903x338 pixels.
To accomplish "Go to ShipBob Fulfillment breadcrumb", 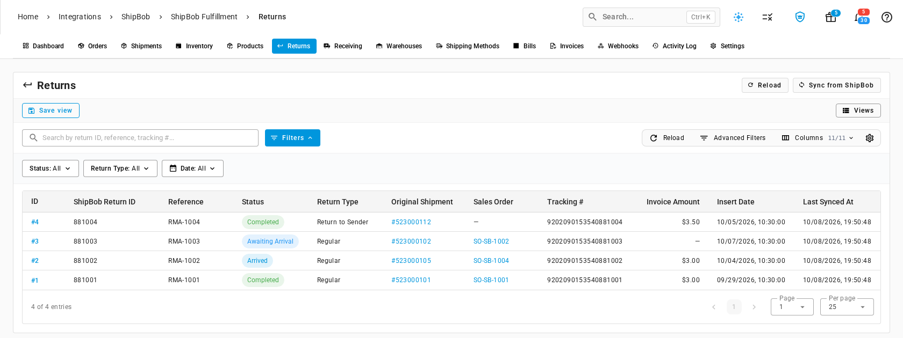I will click(204, 17).
